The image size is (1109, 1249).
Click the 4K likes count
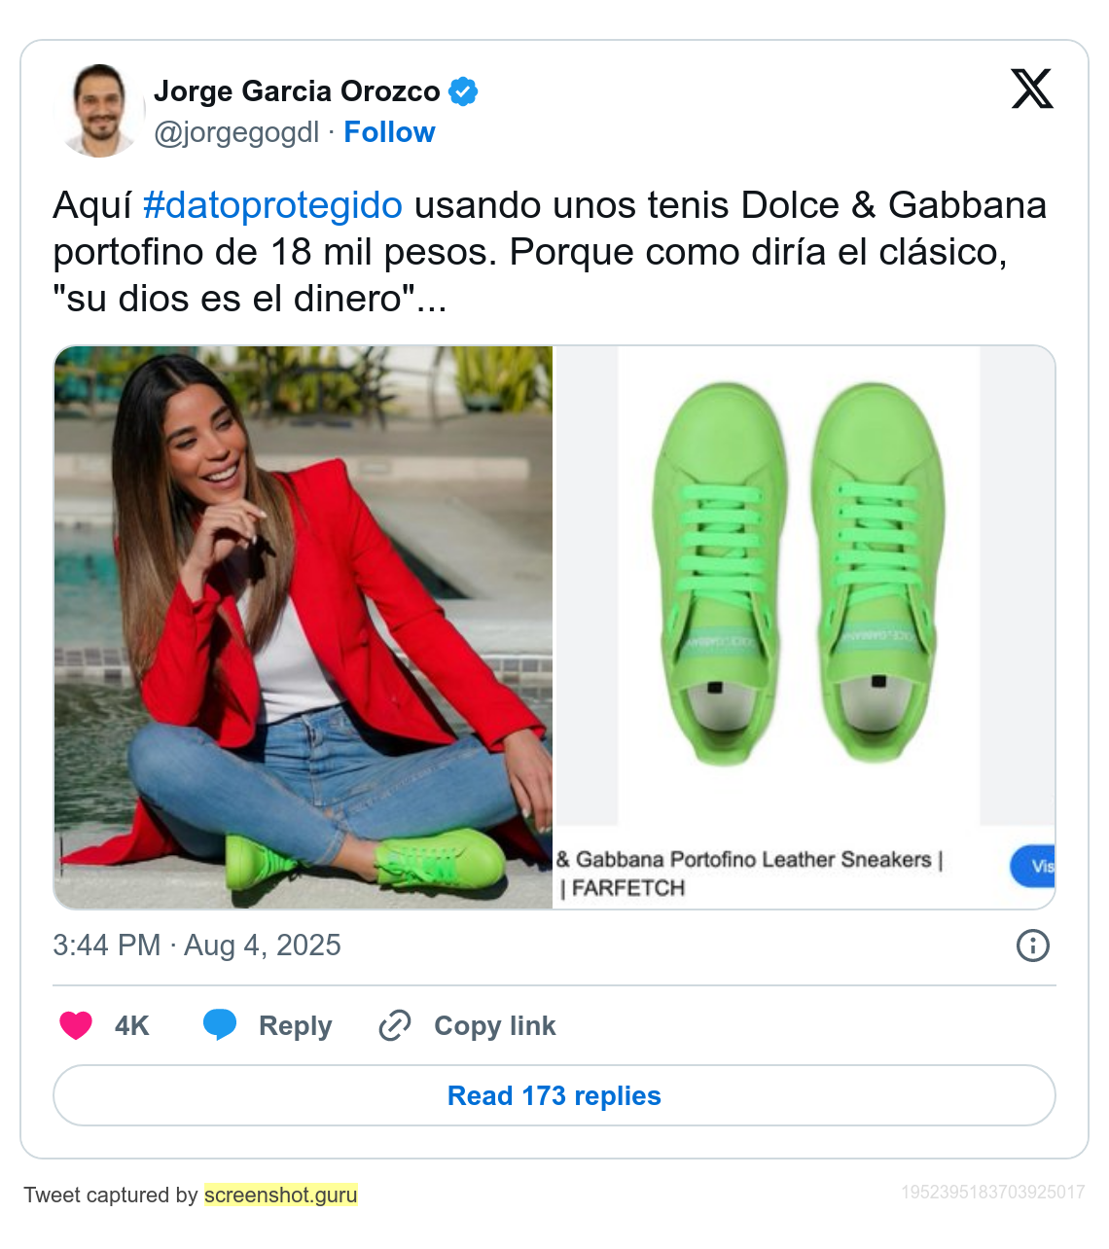pyautogui.click(x=131, y=1025)
